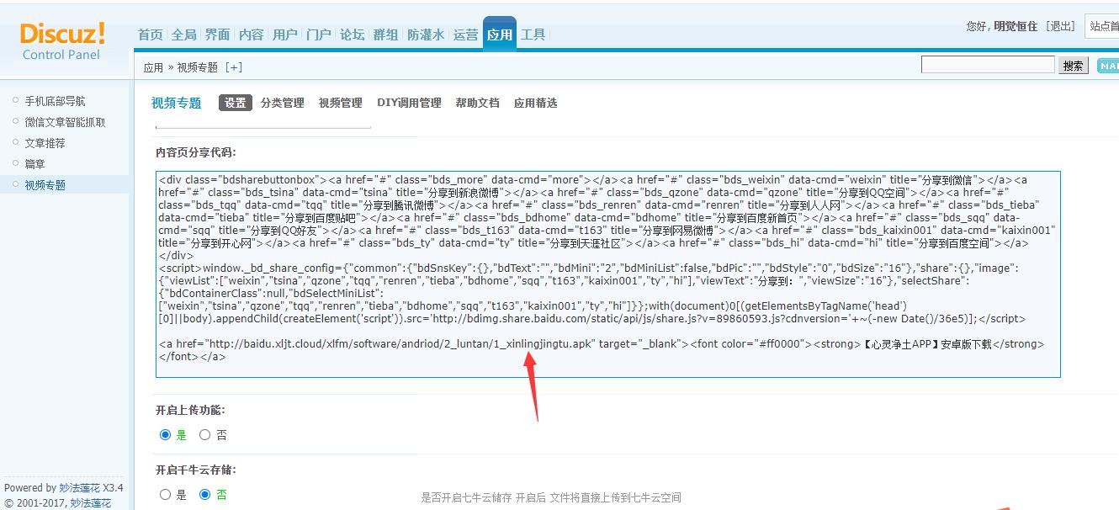Image resolution: width=1119 pixels, height=510 pixels.
Task: Open the 用户 top menu
Action: coord(285,35)
